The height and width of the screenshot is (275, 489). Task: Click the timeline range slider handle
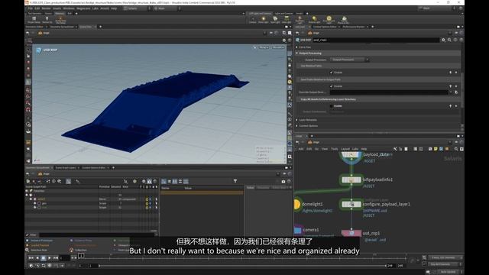coord(99,266)
